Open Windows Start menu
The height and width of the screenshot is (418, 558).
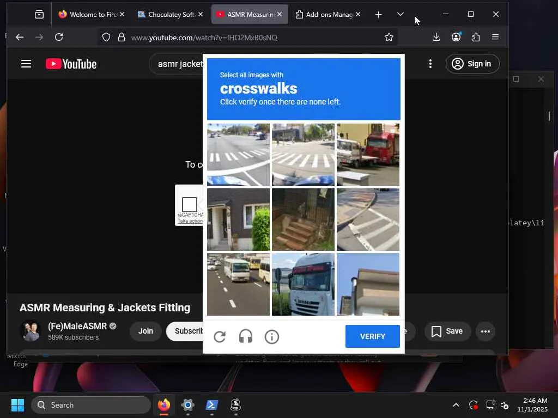click(17, 405)
